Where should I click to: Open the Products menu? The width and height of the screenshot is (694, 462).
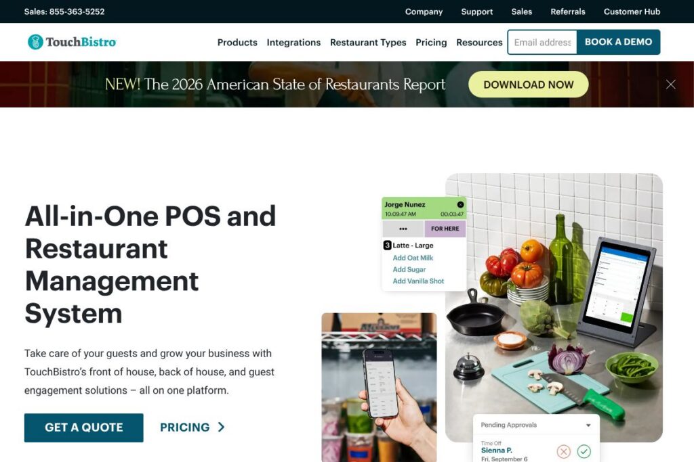(237, 43)
